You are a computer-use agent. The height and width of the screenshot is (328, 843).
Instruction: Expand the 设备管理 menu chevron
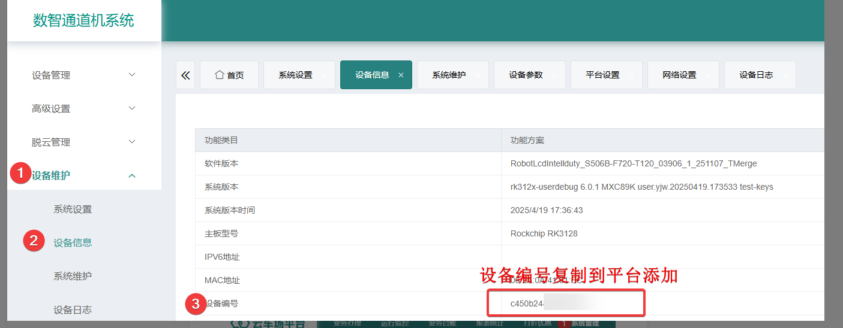tap(133, 75)
